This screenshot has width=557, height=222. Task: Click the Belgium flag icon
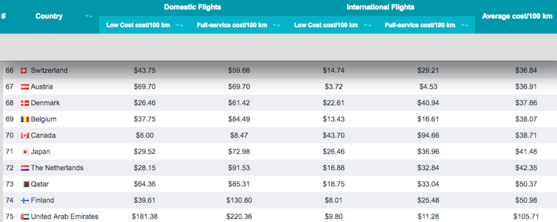tap(25, 119)
